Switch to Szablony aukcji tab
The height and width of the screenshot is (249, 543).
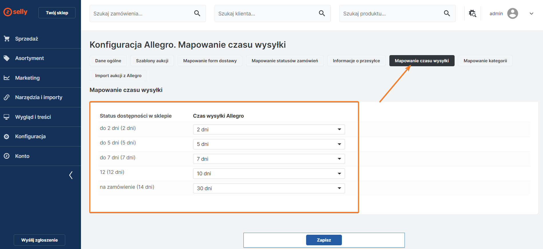click(152, 61)
